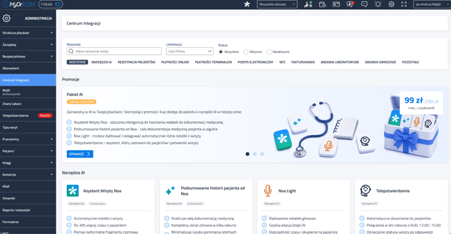Click the sparkle icon of Podsumowanie historii pacjenta
Image resolution: width=451 pixels, height=234 pixels.
click(x=170, y=191)
